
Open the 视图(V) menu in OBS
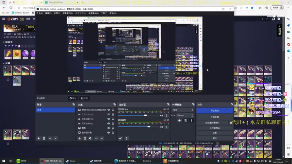coord(57,13)
